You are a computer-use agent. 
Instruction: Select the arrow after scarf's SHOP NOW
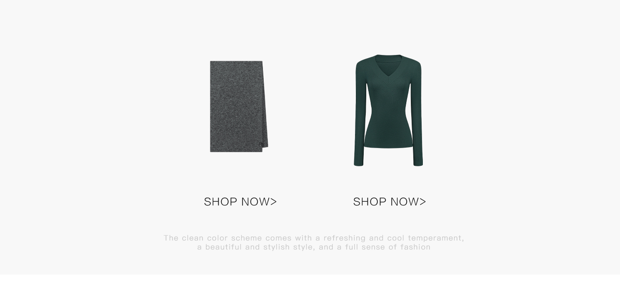(x=274, y=202)
